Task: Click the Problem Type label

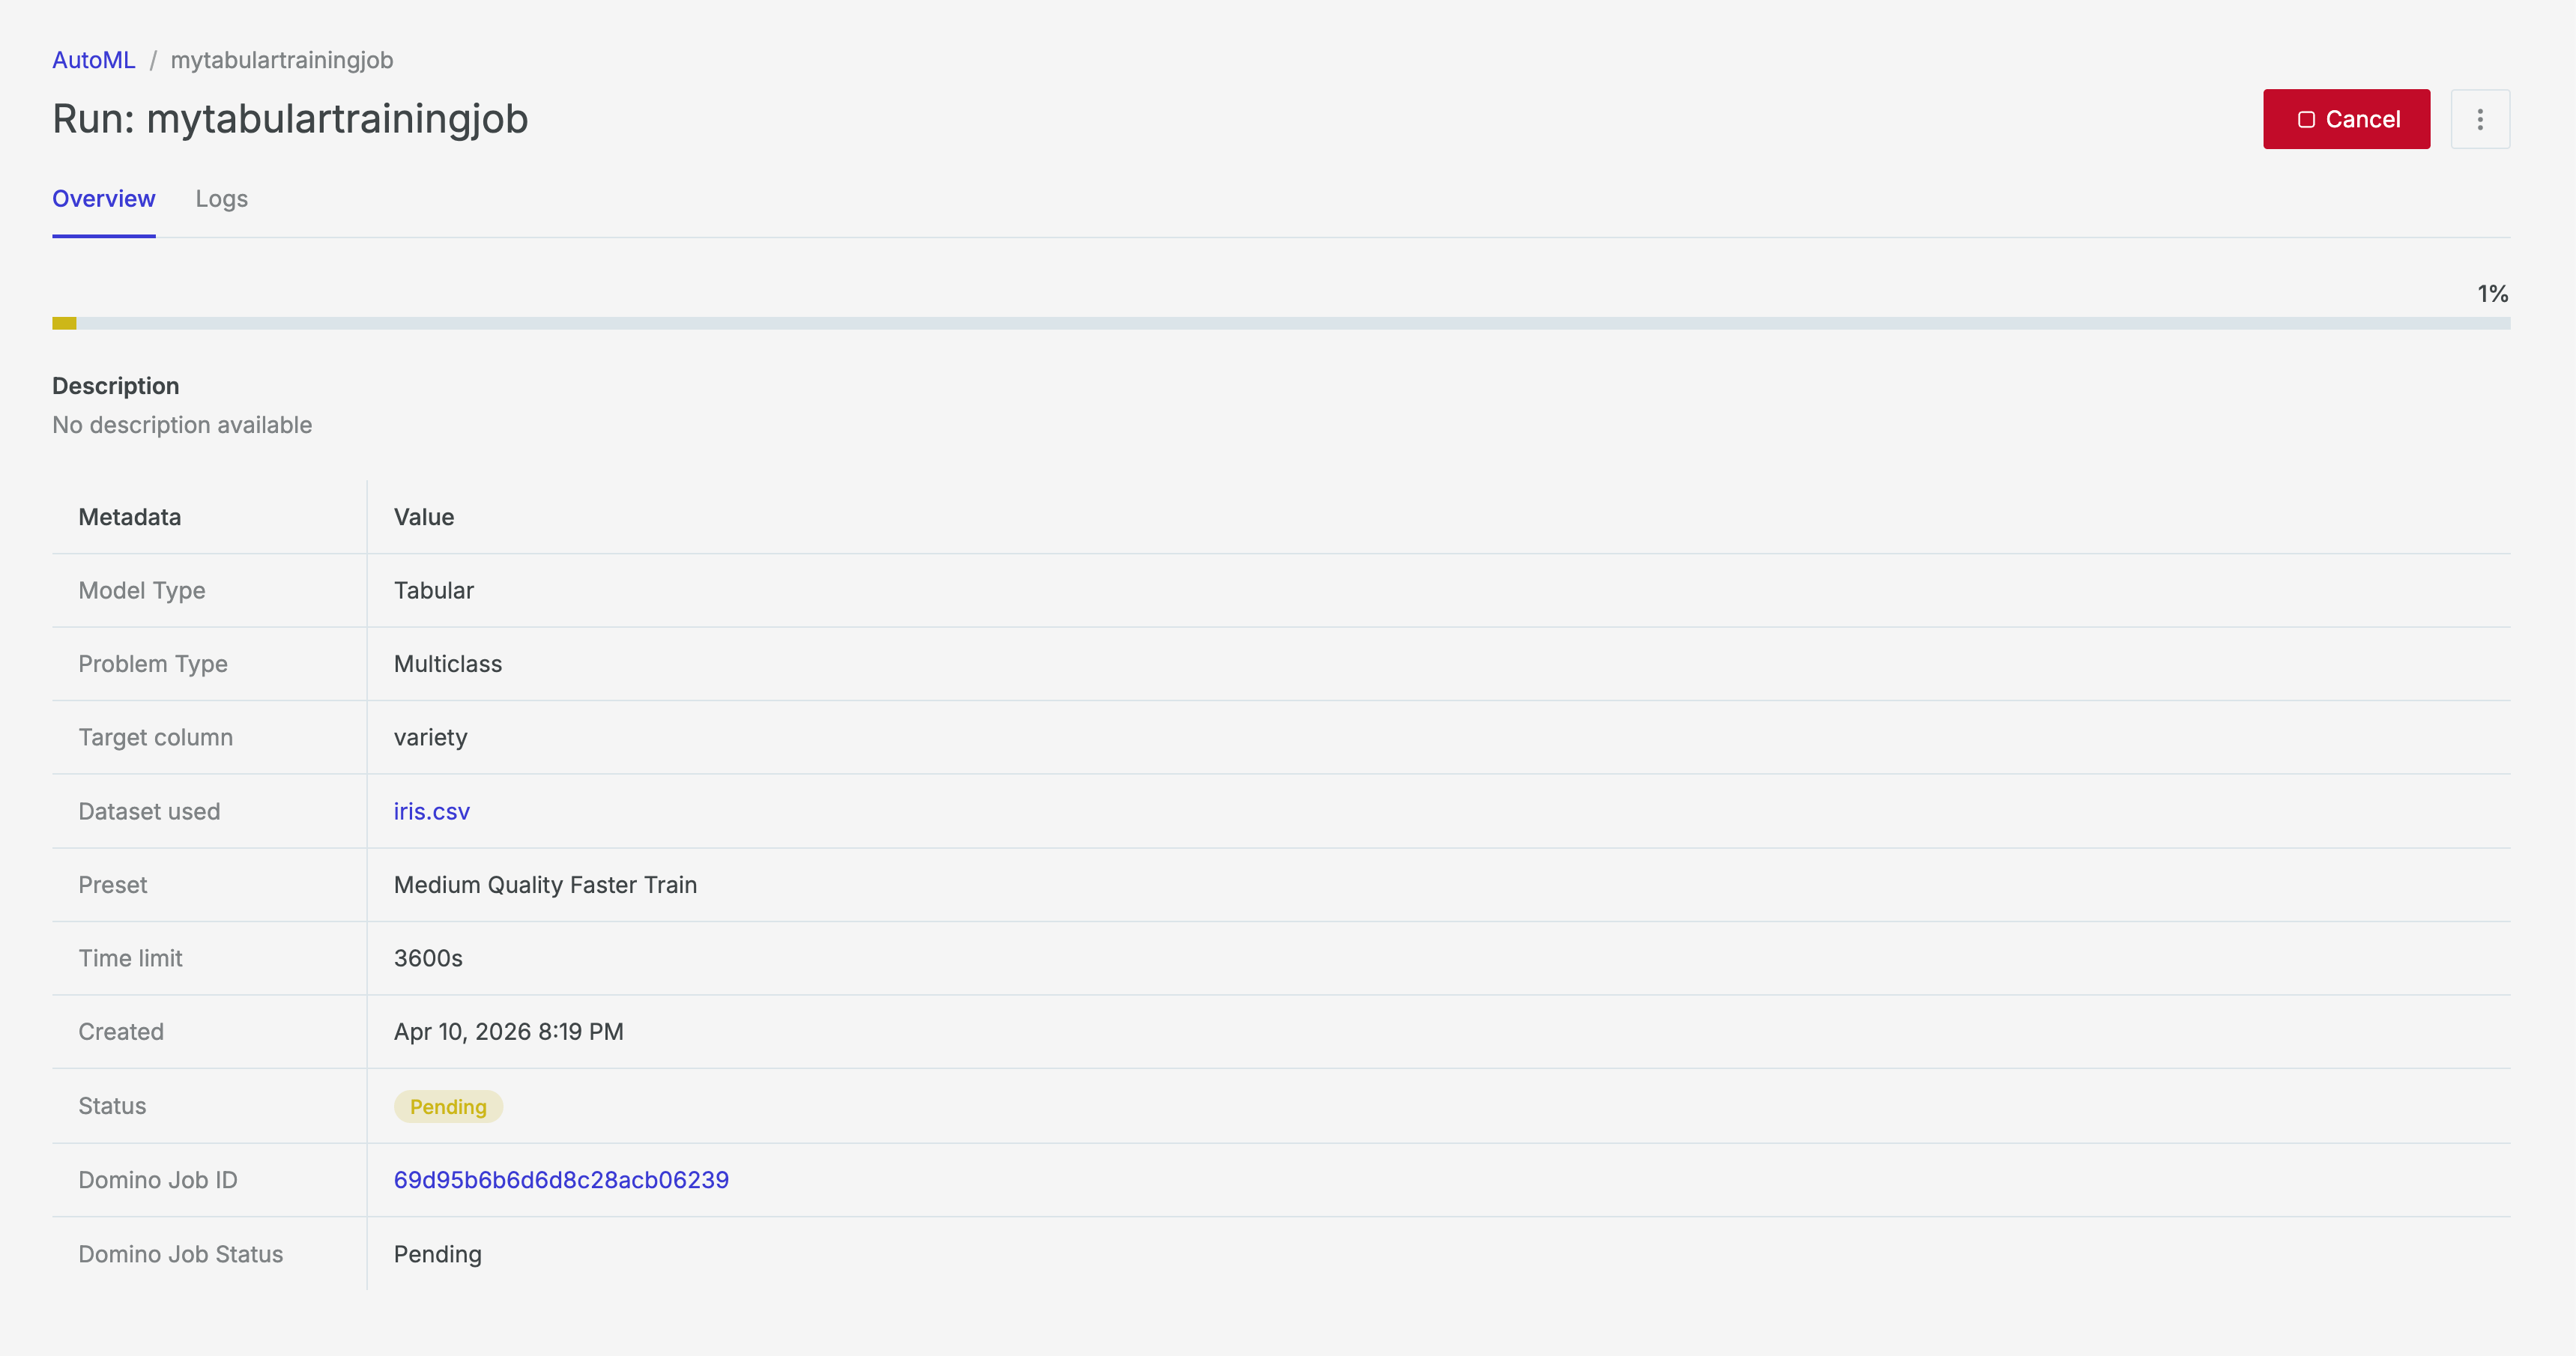Action: pos(153,664)
